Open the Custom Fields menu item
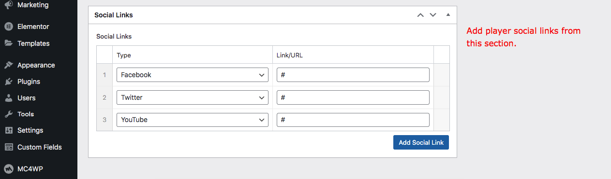This screenshot has height=179, width=611. point(39,147)
